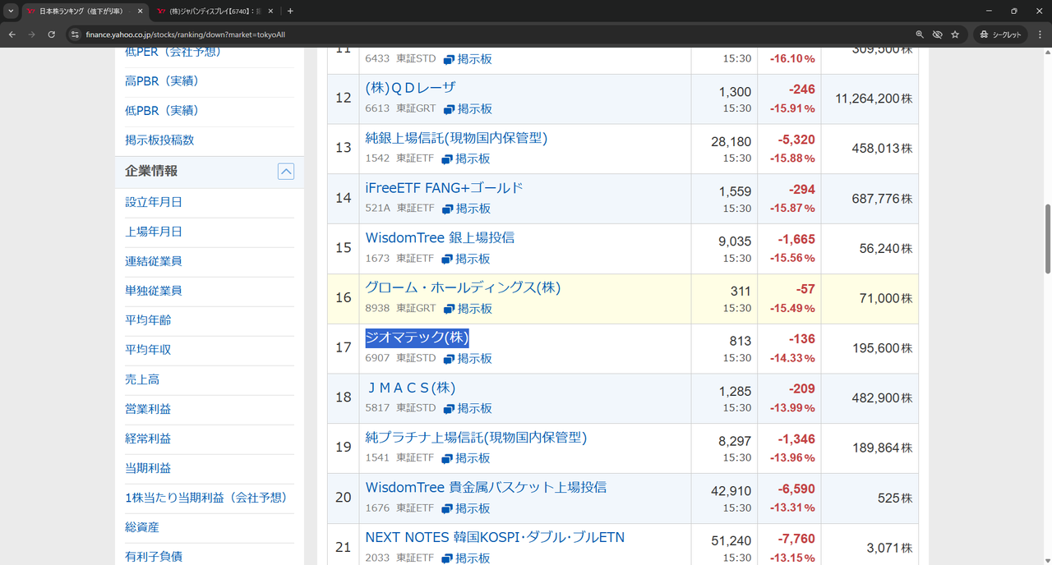Screen dimensions: 1052x565
Task: Open a new tab with plus button
Action: pyautogui.click(x=290, y=11)
